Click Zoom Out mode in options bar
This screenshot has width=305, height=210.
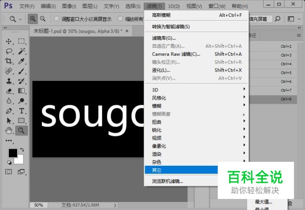[43, 19]
